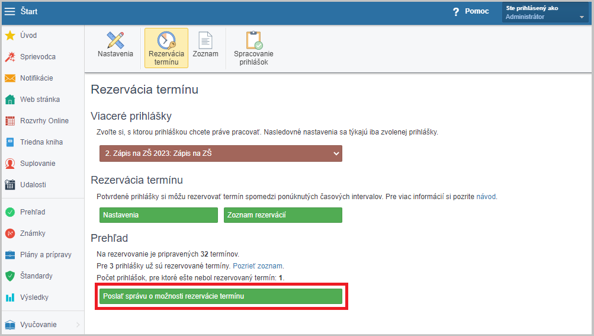Open the application selection dropdown Zápis na ZŠ 2023

point(221,153)
